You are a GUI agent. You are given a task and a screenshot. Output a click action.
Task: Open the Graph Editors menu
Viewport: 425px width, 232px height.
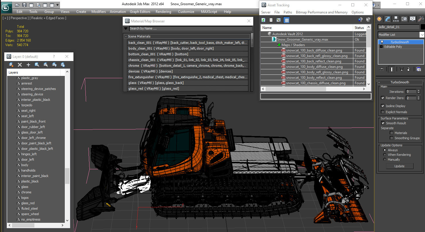(140, 12)
